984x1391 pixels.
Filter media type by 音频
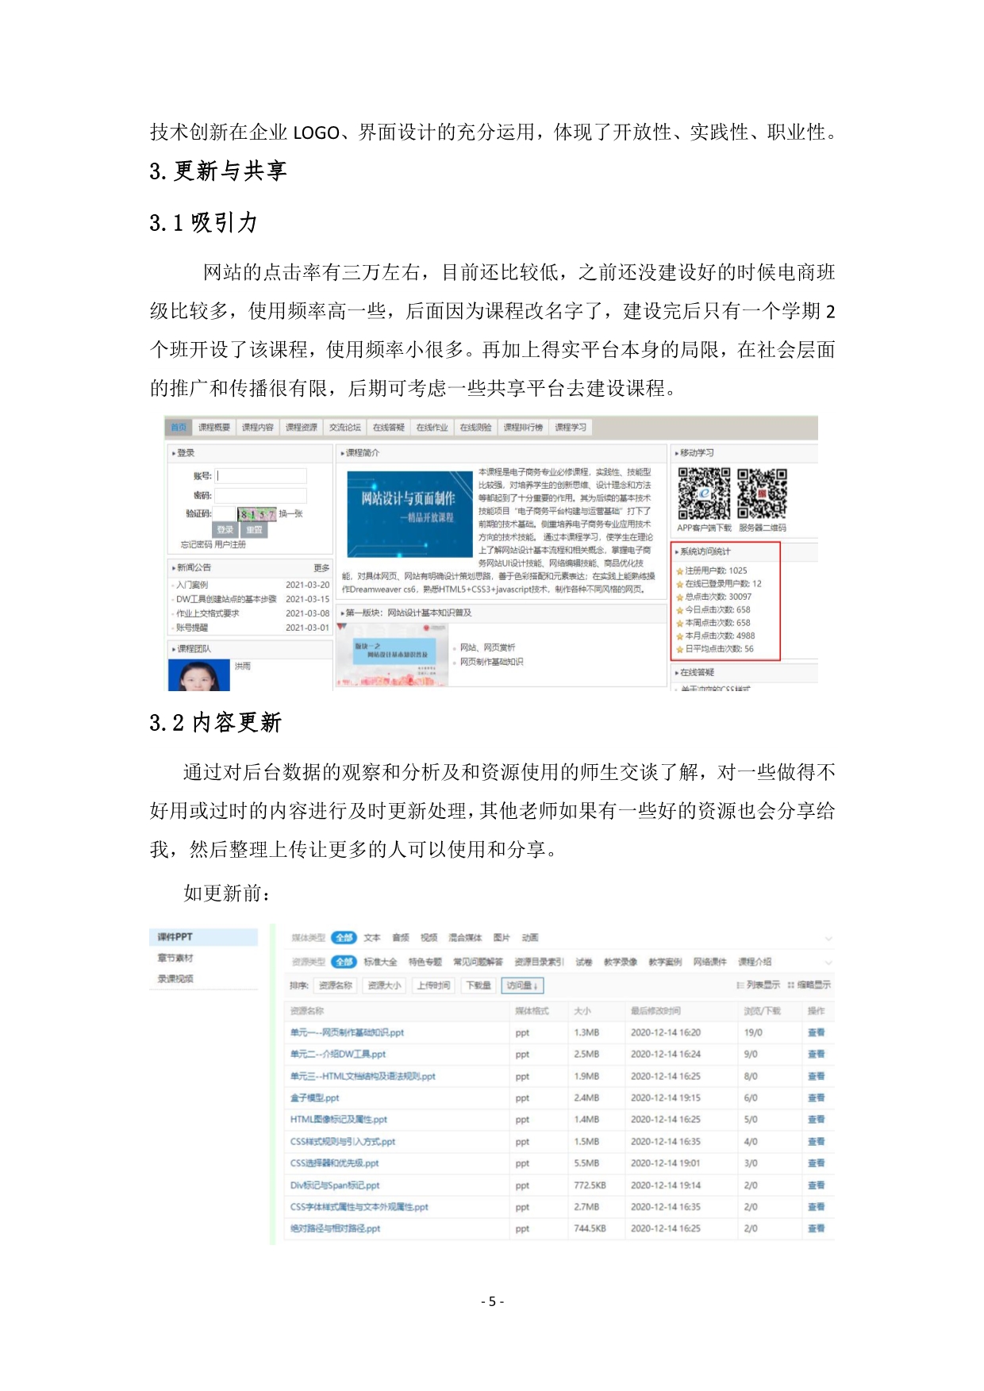pyautogui.click(x=401, y=937)
